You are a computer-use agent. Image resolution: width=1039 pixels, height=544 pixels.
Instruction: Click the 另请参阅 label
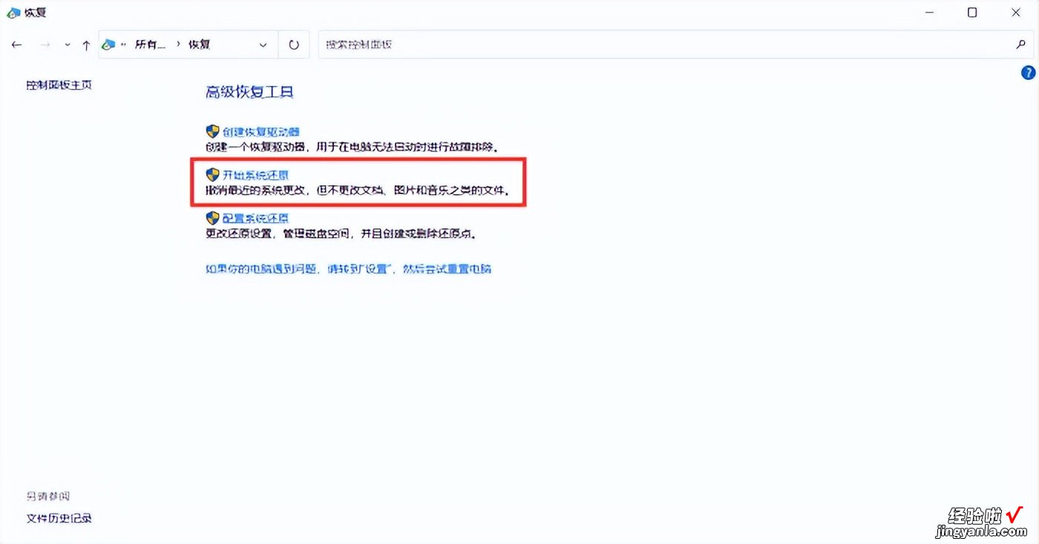[47, 496]
